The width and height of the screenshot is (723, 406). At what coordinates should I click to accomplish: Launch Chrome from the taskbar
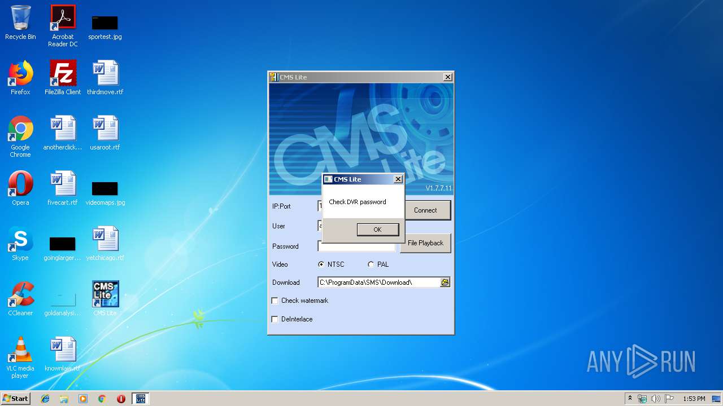coord(102,399)
